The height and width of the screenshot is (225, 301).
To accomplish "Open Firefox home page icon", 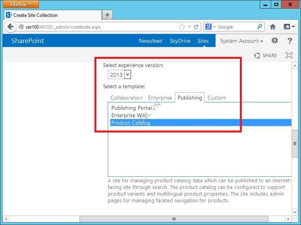I will coord(273,27).
